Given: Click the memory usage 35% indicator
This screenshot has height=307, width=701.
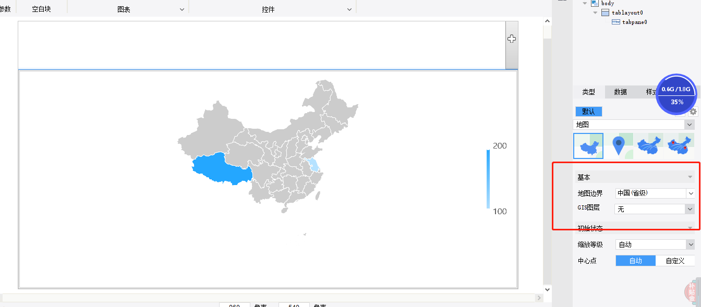Looking at the screenshot, I should coord(676,95).
